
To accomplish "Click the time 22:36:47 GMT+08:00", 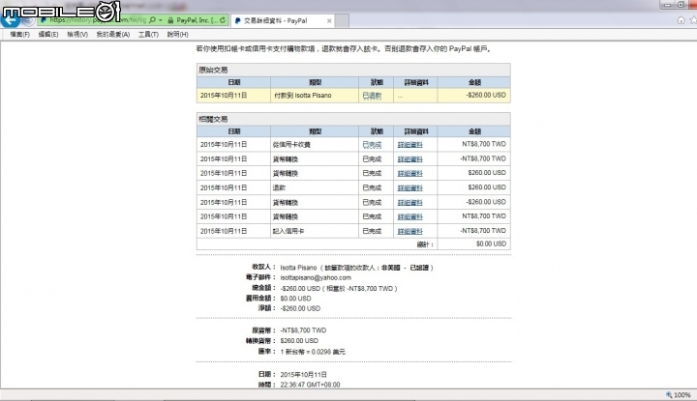I will [x=310, y=385].
